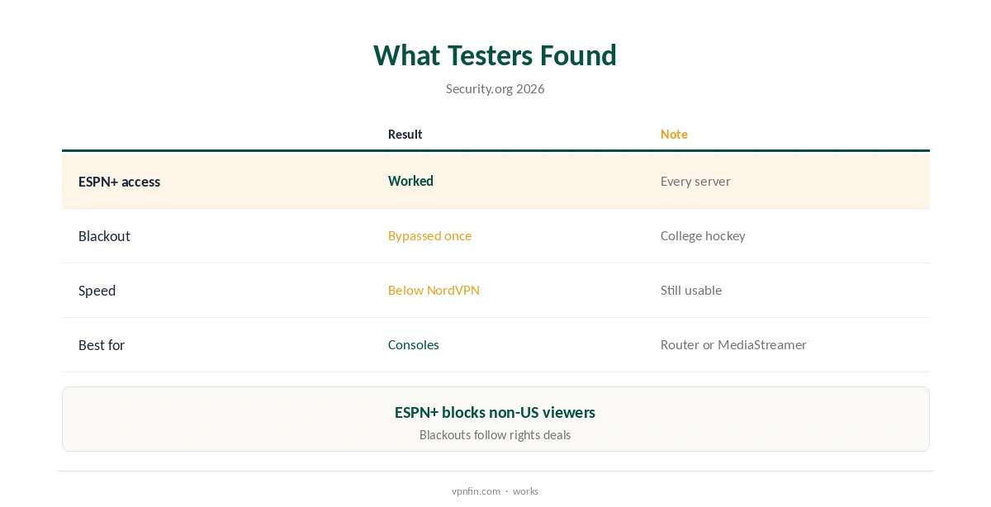Screen dimensions: 991x507
Task: Click the 'Below NordVPN' result cell
Action: point(434,290)
